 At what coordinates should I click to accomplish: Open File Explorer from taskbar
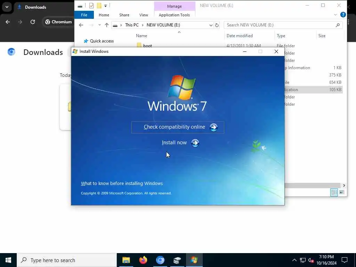pos(126,260)
